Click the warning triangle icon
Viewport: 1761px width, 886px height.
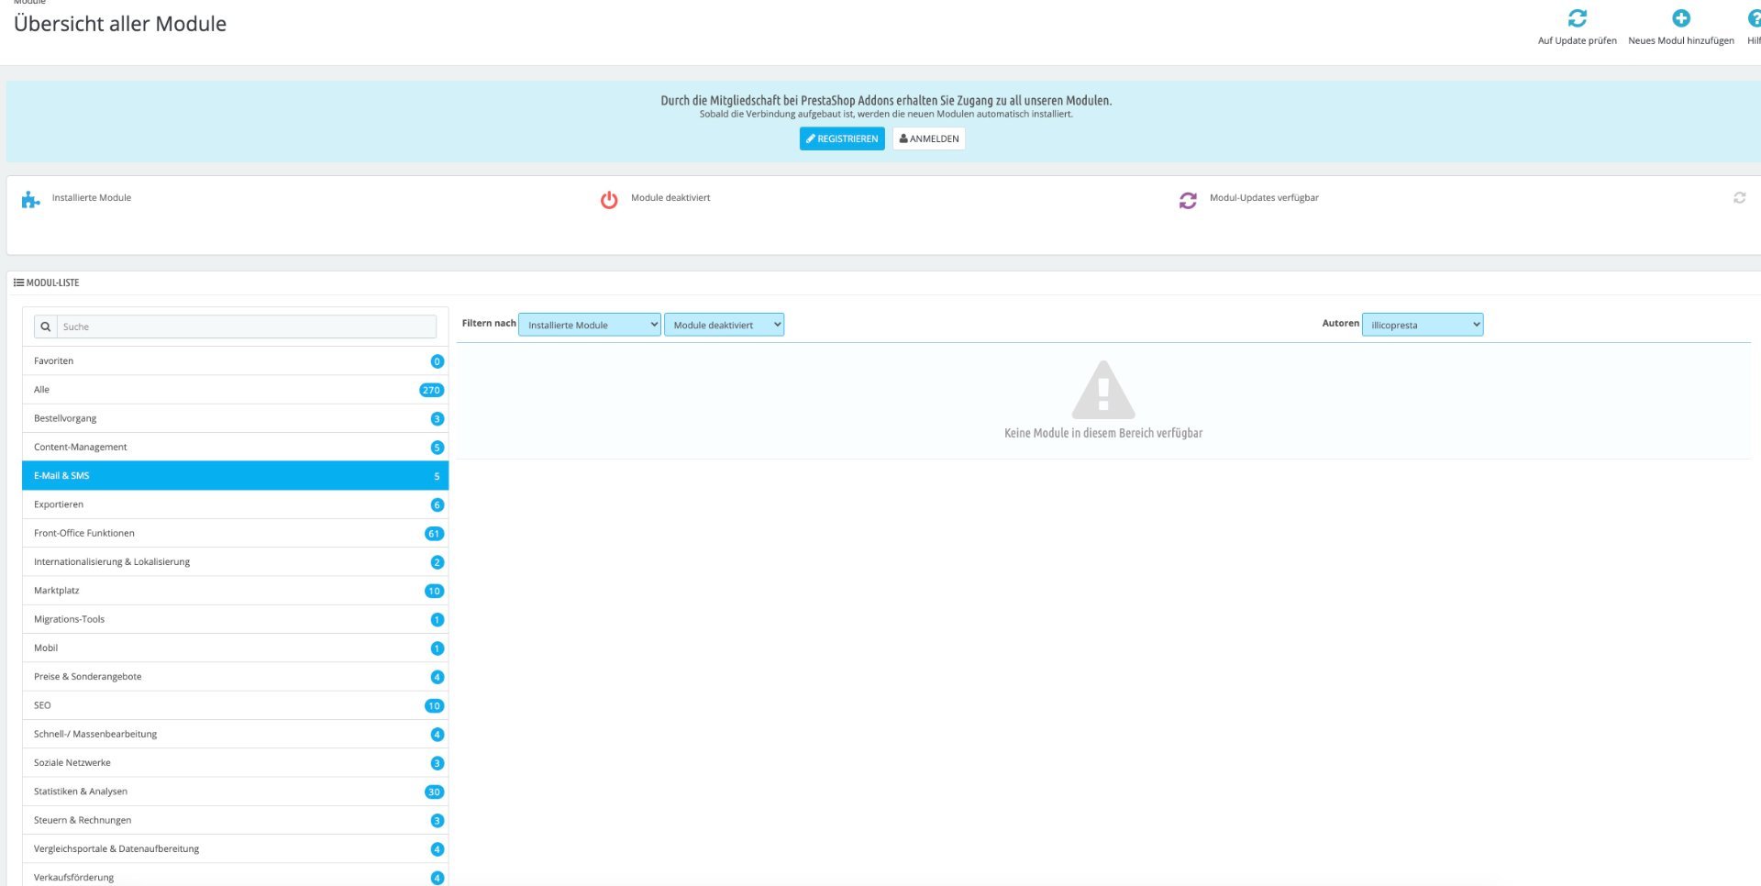(x=1103, y=390)
